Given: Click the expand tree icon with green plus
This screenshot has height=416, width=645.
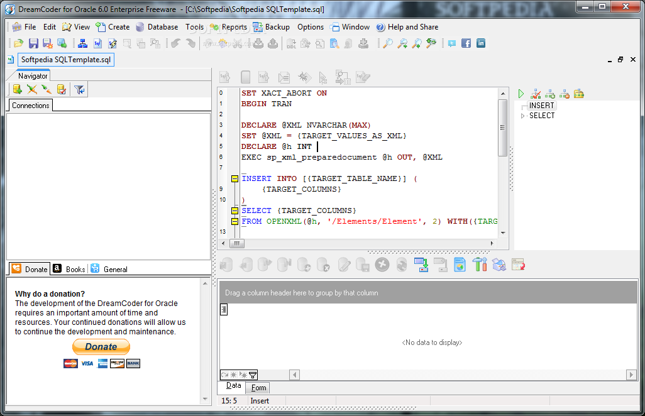Looking at the screenshot, I should click(550, 94).
